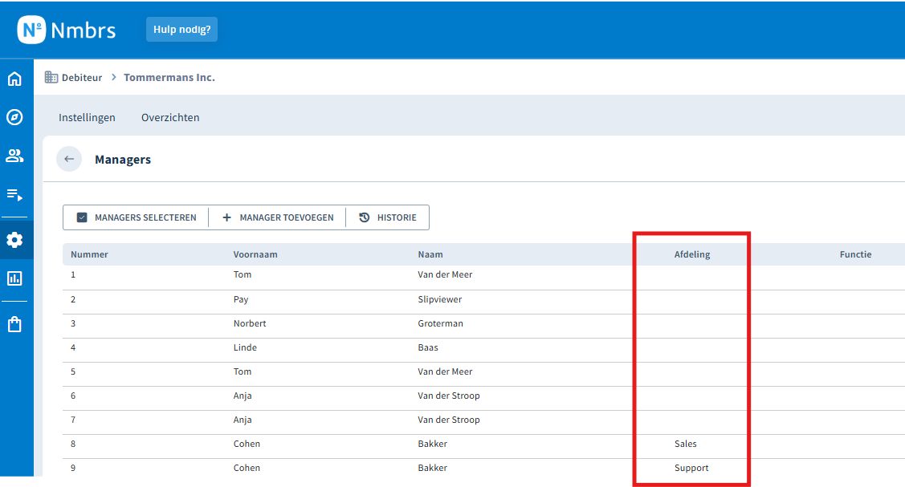Sort by the Nummer column header
The image size is (905, 487).
89,254
